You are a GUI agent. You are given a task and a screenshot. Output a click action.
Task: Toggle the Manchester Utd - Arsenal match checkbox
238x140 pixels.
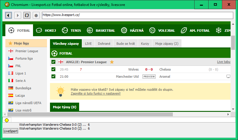click(53, 76)
